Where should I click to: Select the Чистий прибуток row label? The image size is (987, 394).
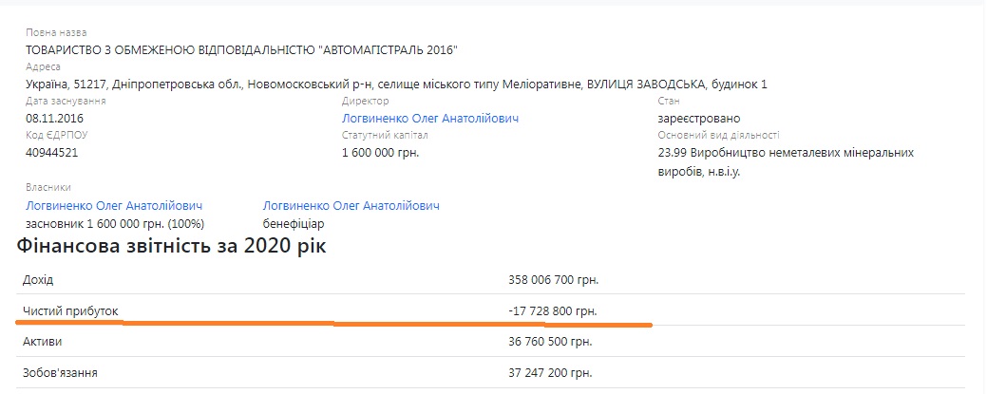71,311
